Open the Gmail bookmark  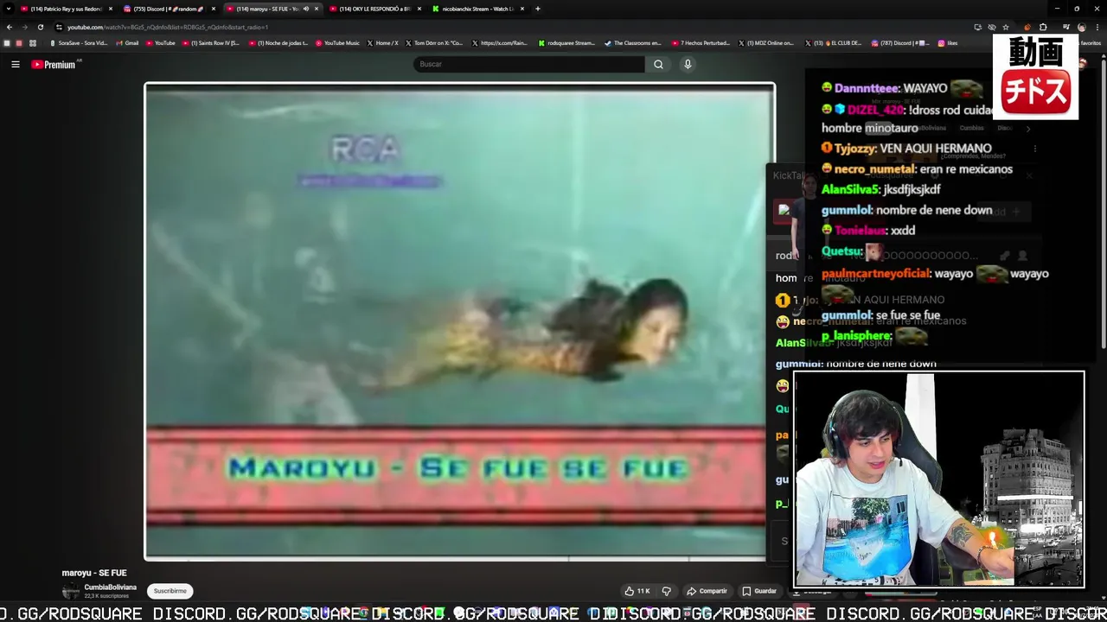tap(126, 43)
